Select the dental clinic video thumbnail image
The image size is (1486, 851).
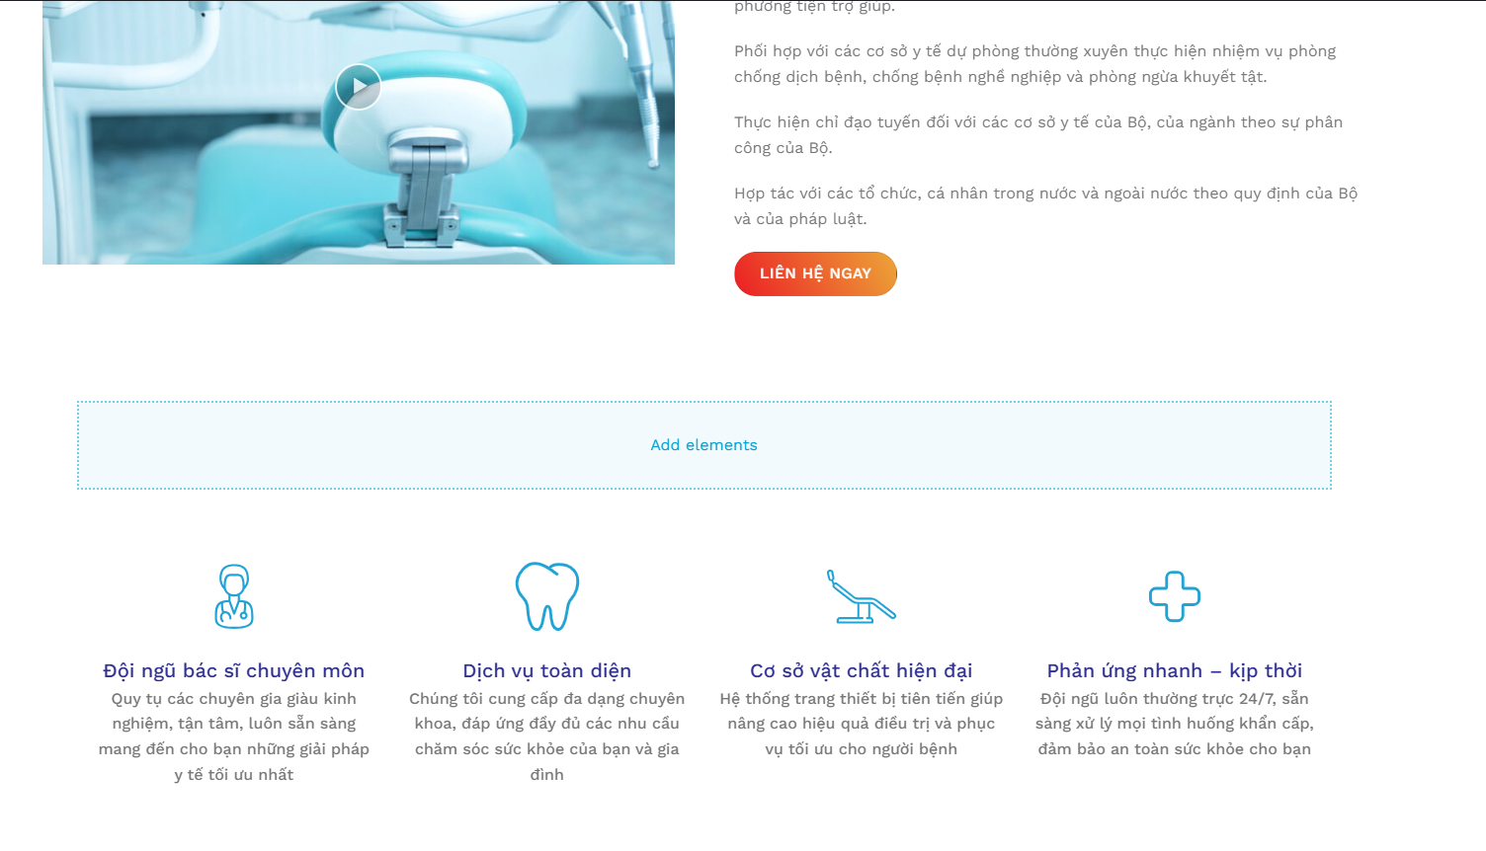point(359,132)
